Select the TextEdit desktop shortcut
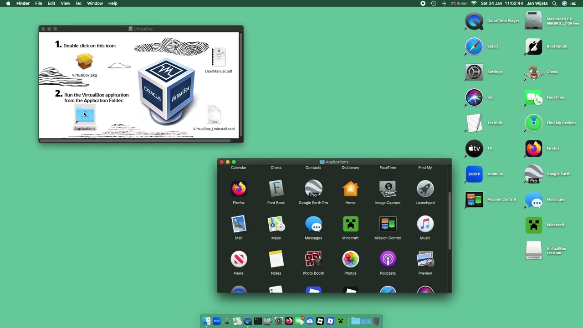The height and width of the screenshot is (328, 583). click(x=474, y=123)
